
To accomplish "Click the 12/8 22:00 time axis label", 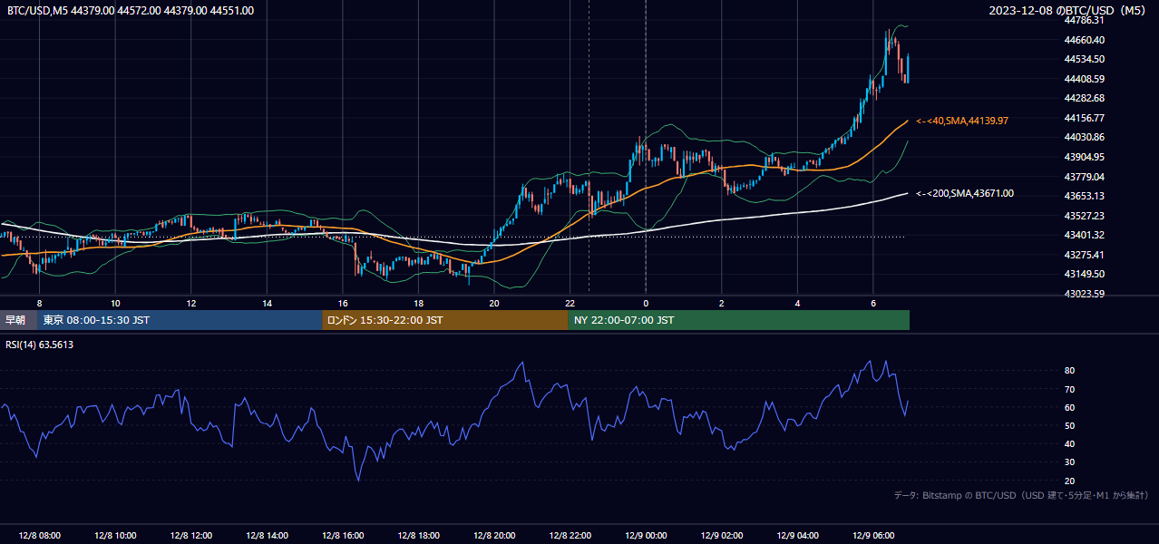I will (570, 535).
